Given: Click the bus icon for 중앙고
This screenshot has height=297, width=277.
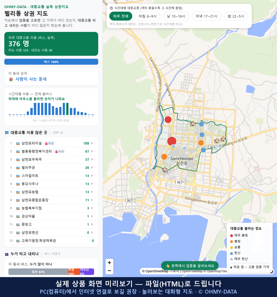Looking at the screenshot, I should [18, 225].
